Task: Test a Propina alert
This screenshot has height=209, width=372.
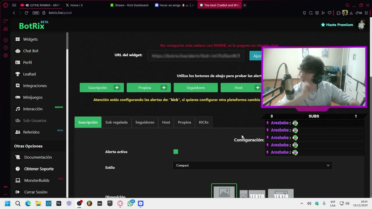Action: 144,88
